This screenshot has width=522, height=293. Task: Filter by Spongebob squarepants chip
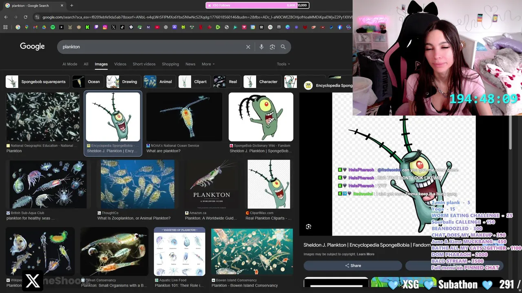[37, 81]
